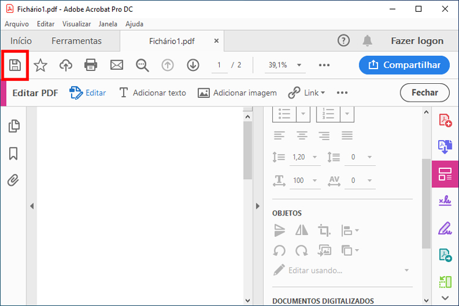Click the current page number field
Viewport: 459px width, 306px height.
[219, 65]
